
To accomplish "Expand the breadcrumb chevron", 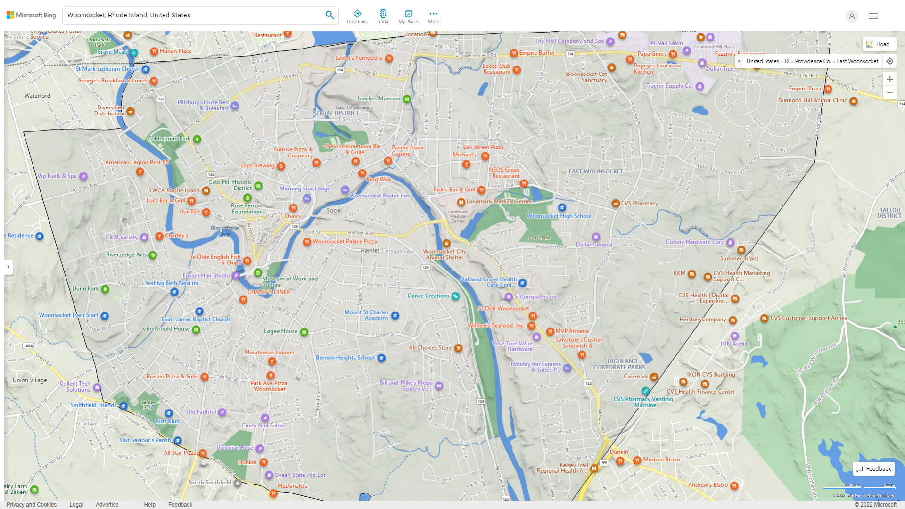I will [739, 61].
